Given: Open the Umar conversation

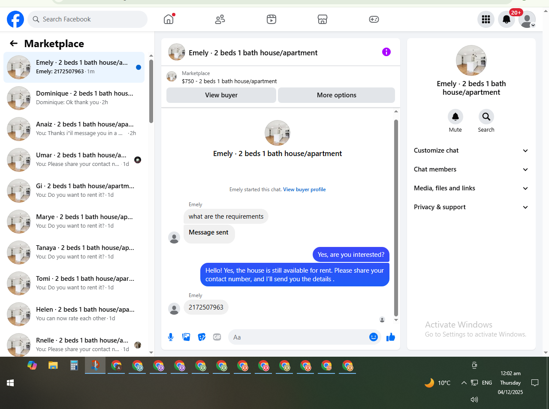Looking at the screenshot, I should (x=74, y=160).
